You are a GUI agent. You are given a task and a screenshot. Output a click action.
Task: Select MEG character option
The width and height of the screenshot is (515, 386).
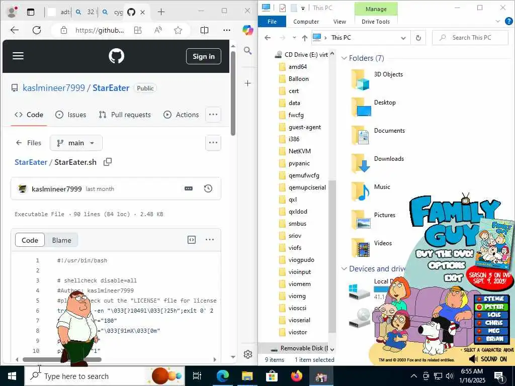[x=491, y=331]
